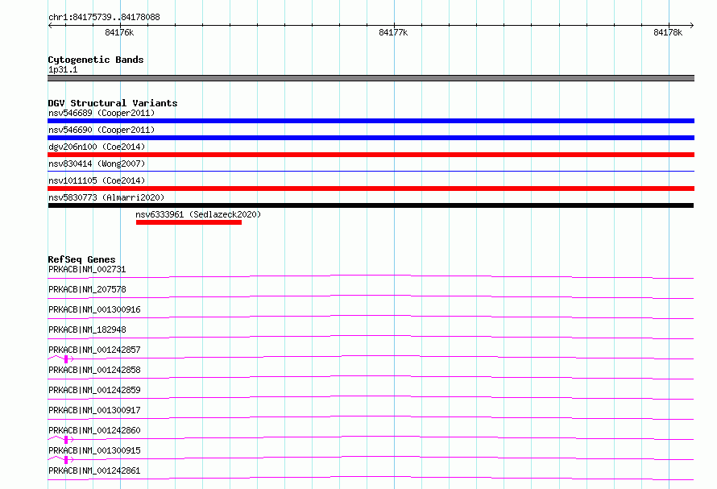Click the nsv546689 (Cooper2011) label
Image resolution: width=717 pixels, height=489 pixels.
click(102, 113)
